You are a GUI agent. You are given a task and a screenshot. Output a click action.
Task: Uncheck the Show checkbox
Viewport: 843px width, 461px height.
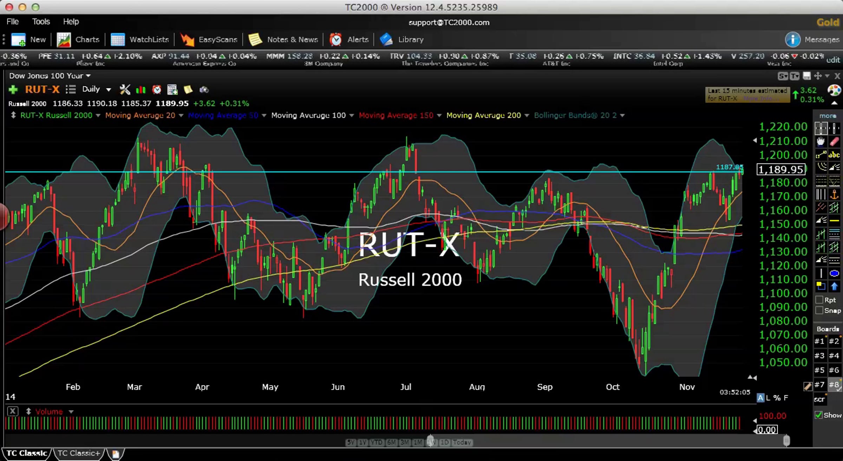[819, 415]
